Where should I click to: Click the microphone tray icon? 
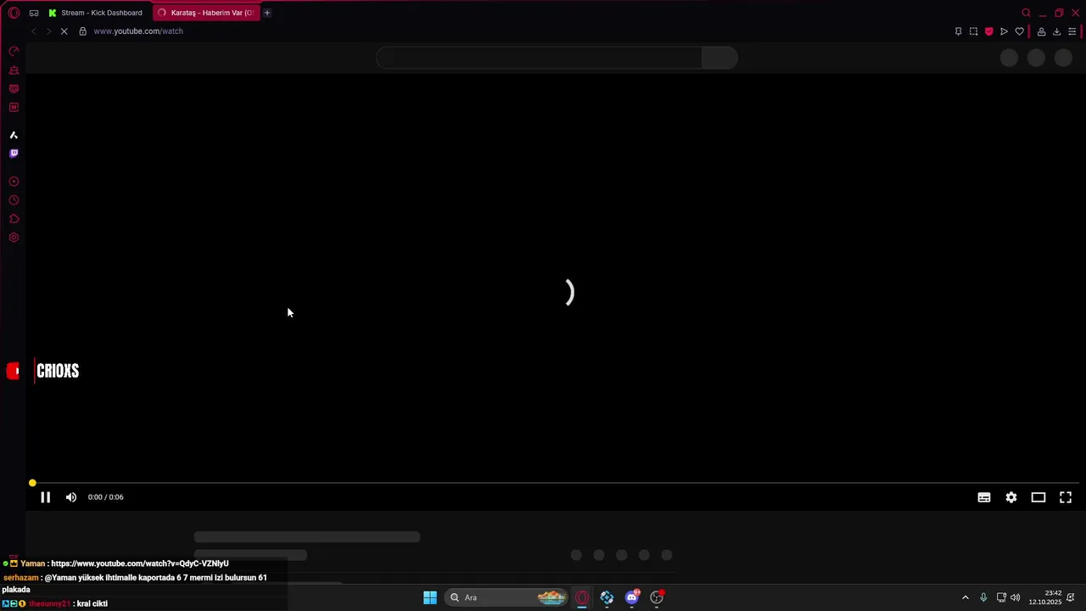(x=983, y=597)
